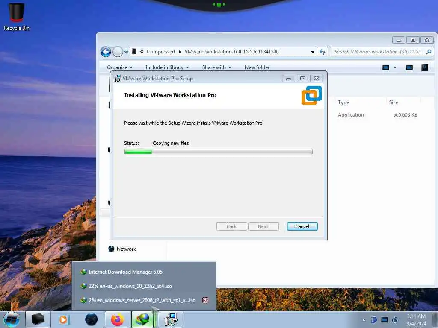438x328 pixels.
Task: Open the dark globe browser taskbar icon
Action: point(92,319)
